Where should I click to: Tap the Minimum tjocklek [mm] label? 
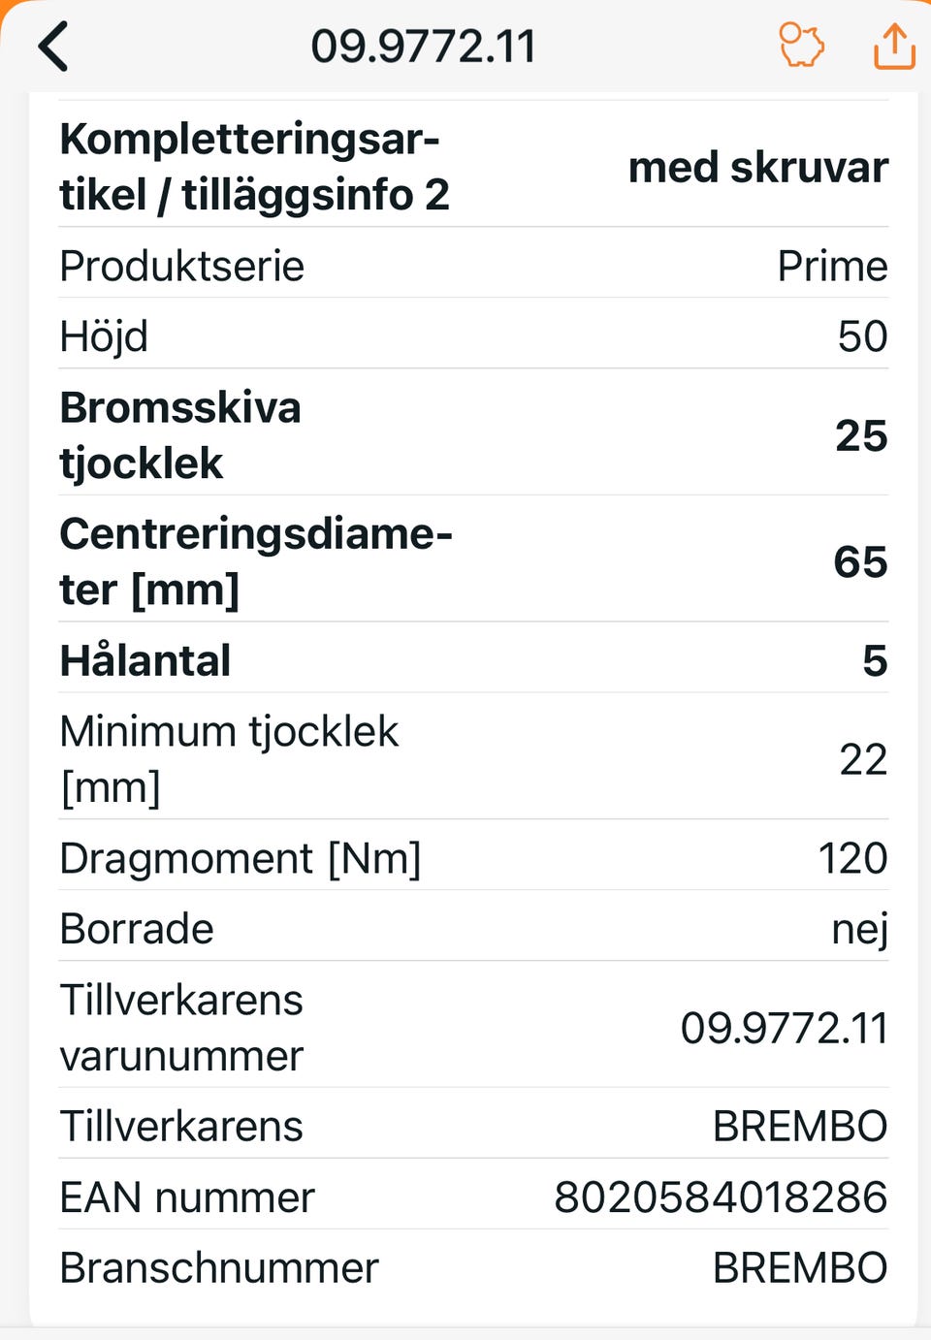tap(229, 758)
